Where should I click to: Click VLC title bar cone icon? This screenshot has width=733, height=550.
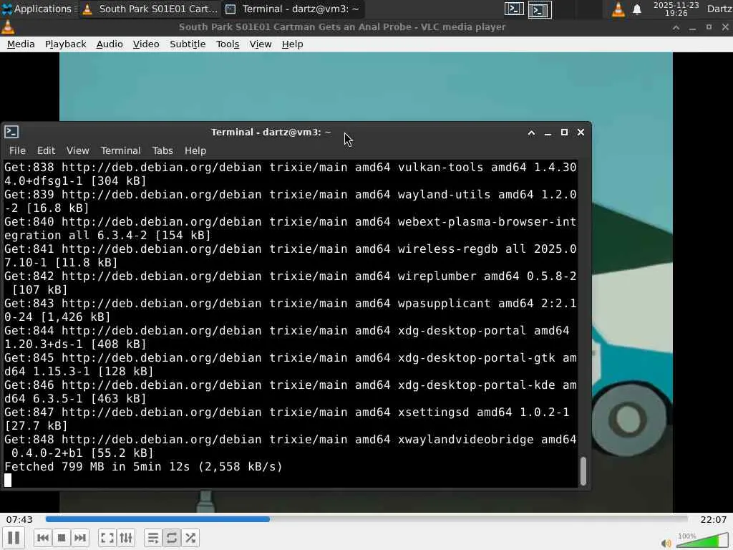coord(8,27)
